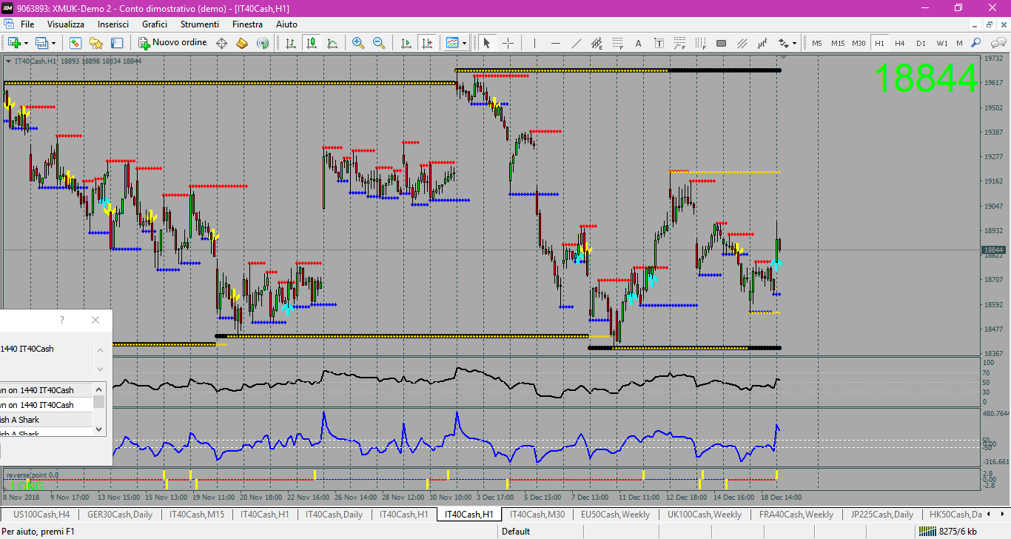1011x539 pixels.
Task: Open the File menu
Action: [27, 24]
